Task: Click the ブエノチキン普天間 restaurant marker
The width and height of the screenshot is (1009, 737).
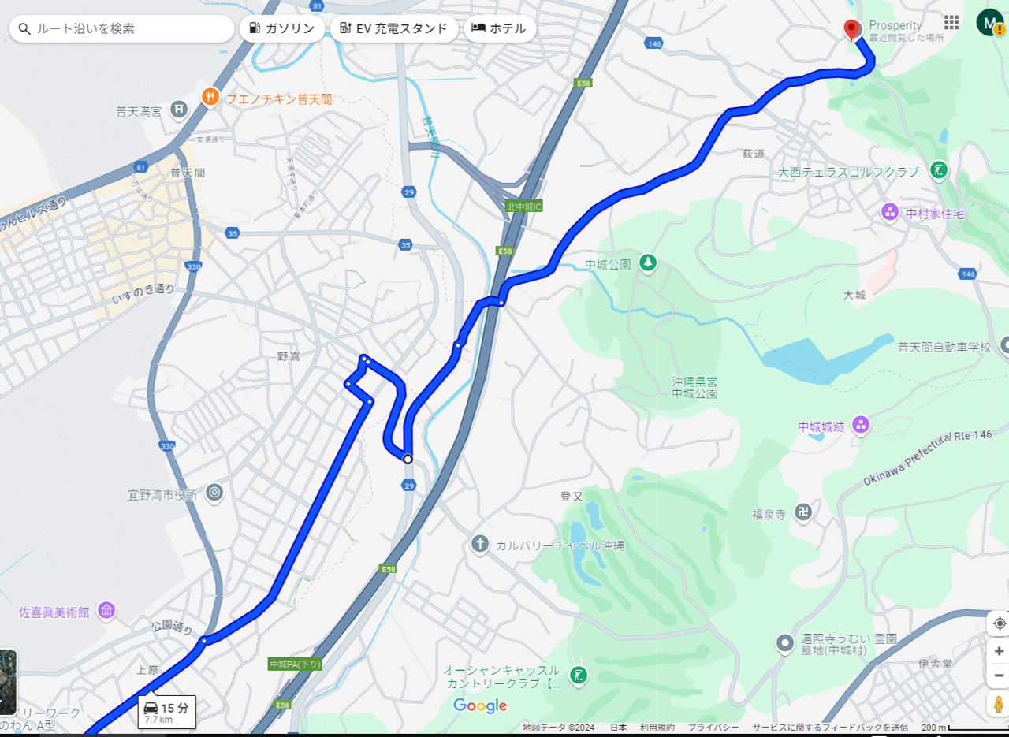Action: [210, 98]
